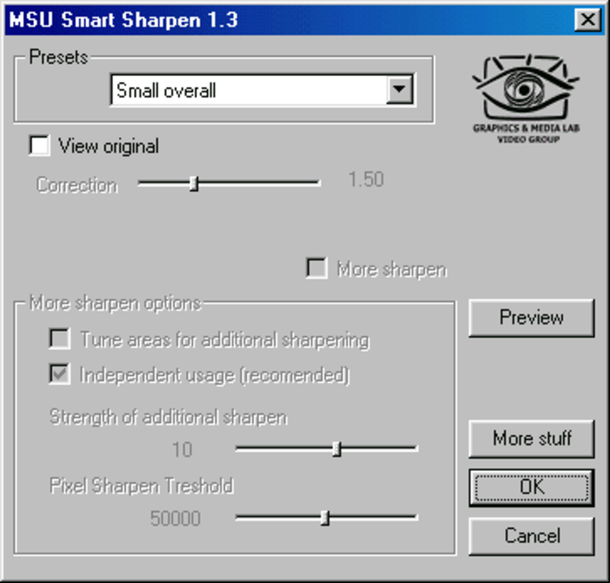Click the Graphics & Media Lab eye logo
Viewport: 610px width, 583px height.
point(526,99)
